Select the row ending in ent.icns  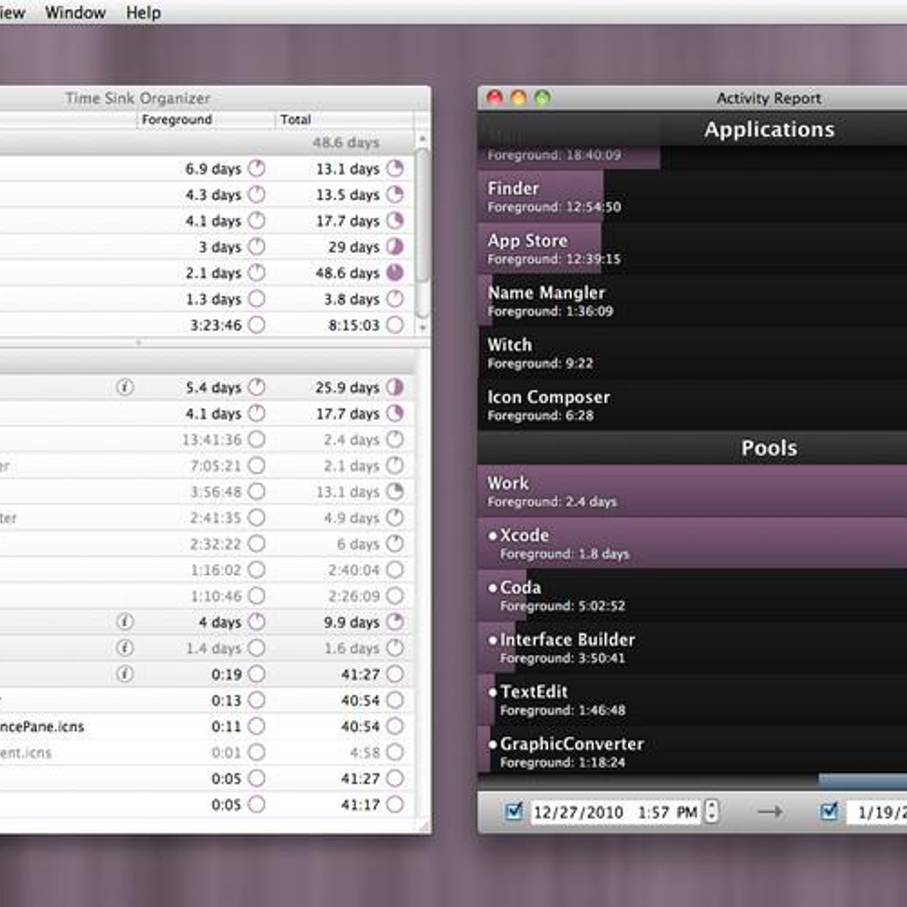(x=206, y=752)
